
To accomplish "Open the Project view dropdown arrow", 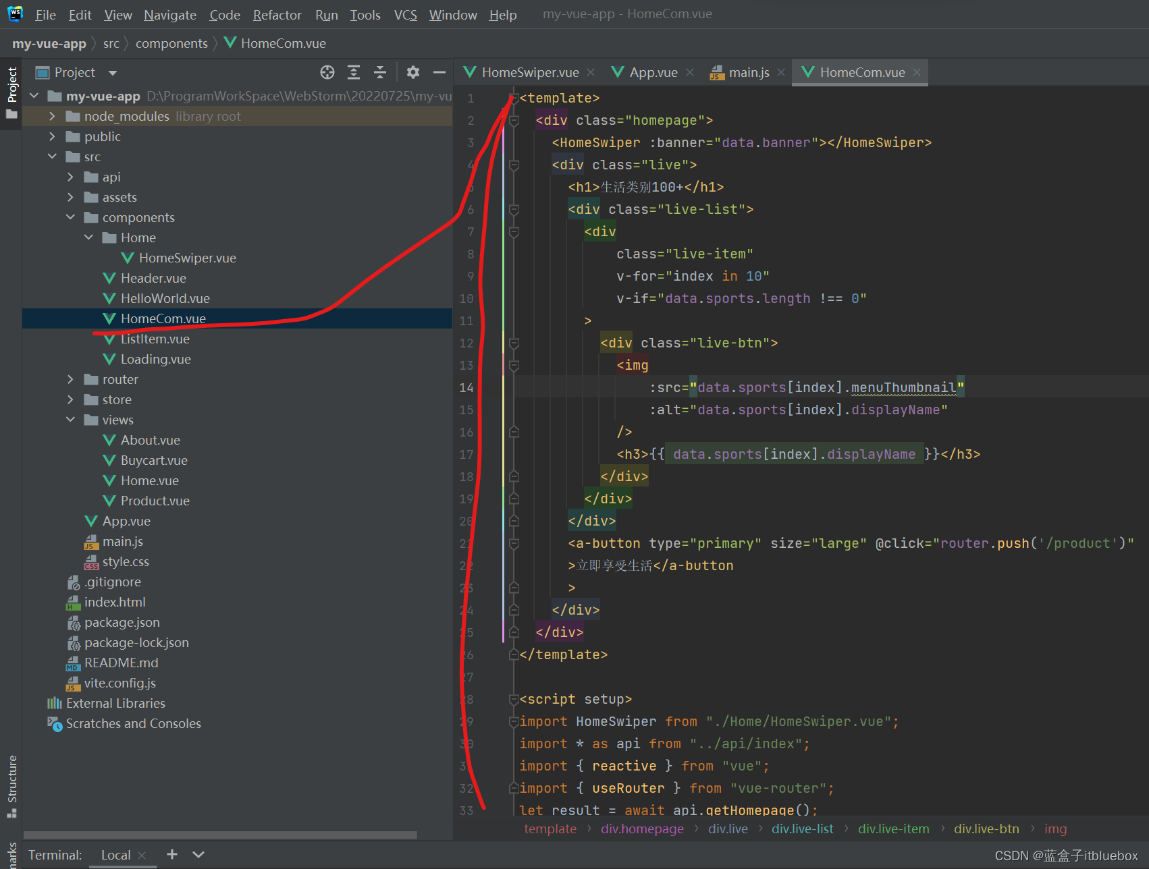I will click(x=113, y=73).
